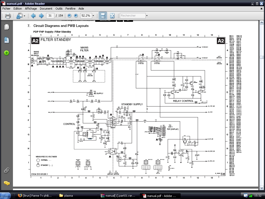This screenshot has height=199, width=265.
Task: Expand the collaborate icon dropdown arrow
Action: click(x=25, y=16)
